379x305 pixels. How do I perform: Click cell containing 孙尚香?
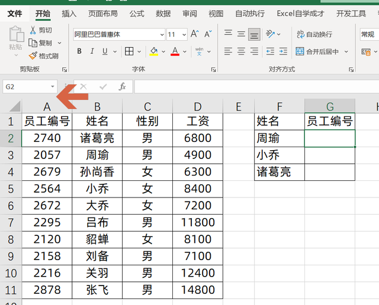97,172
